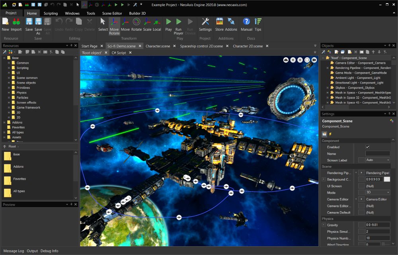Open the Project ribbon tab
This screenshot has width=398, height=255.
click(x=11, y=13)
